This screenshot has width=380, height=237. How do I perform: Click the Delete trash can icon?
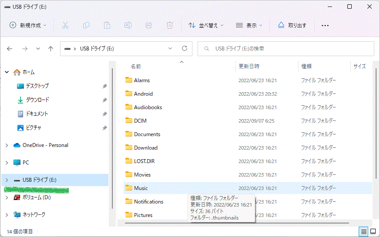click(x=170, y=25)
